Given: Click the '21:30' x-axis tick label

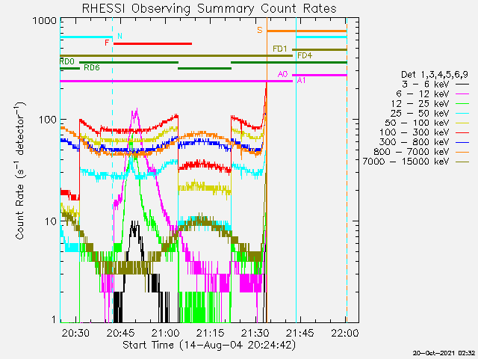Looking at the screenshot, I should tap(255, 333).
